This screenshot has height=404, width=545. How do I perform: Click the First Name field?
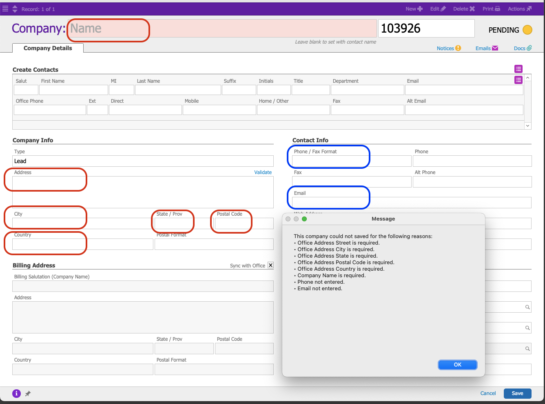[73, 90]
